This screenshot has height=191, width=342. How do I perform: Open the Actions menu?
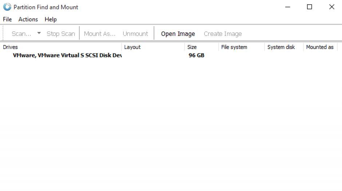tap(28, 19)
